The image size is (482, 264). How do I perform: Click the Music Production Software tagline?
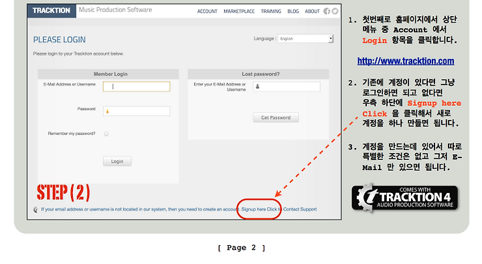click(x=115, y=10)
